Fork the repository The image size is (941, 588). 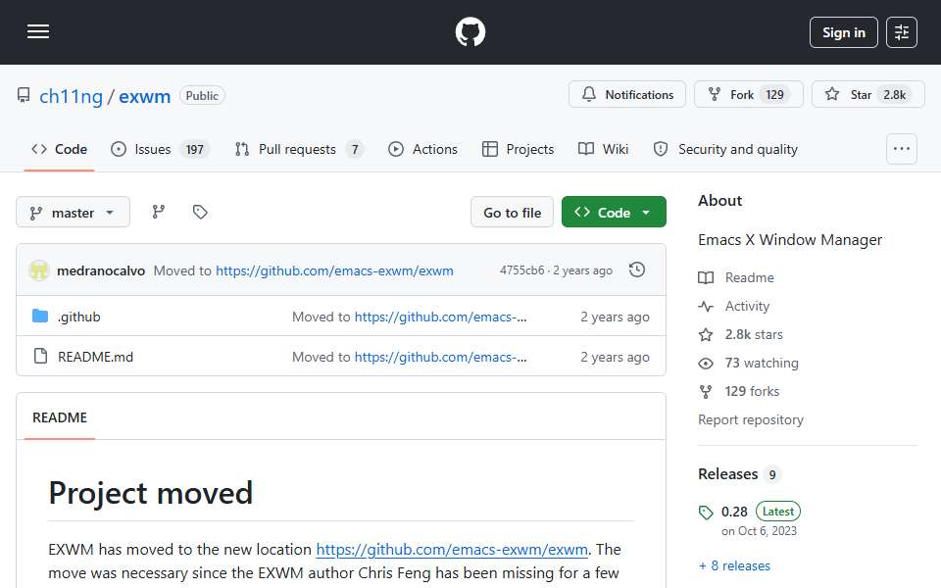coord(748,95)
